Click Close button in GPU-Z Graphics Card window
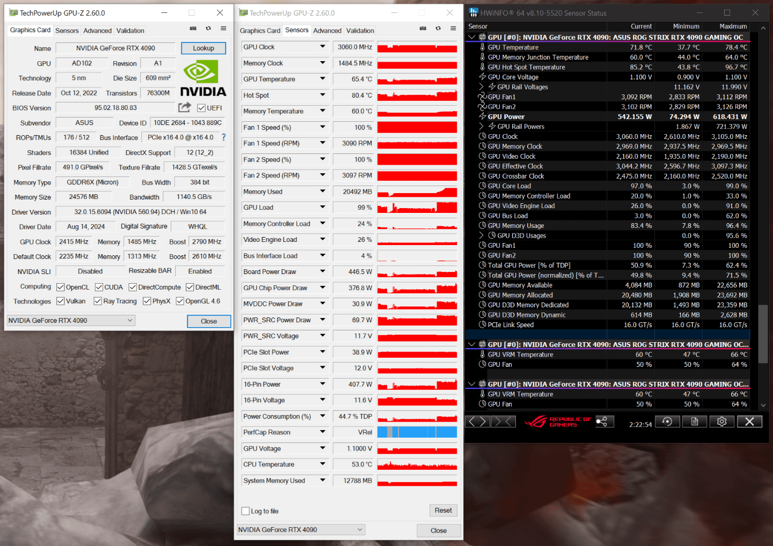The height and width of the screenshot is (546, 773). point(209,321)
